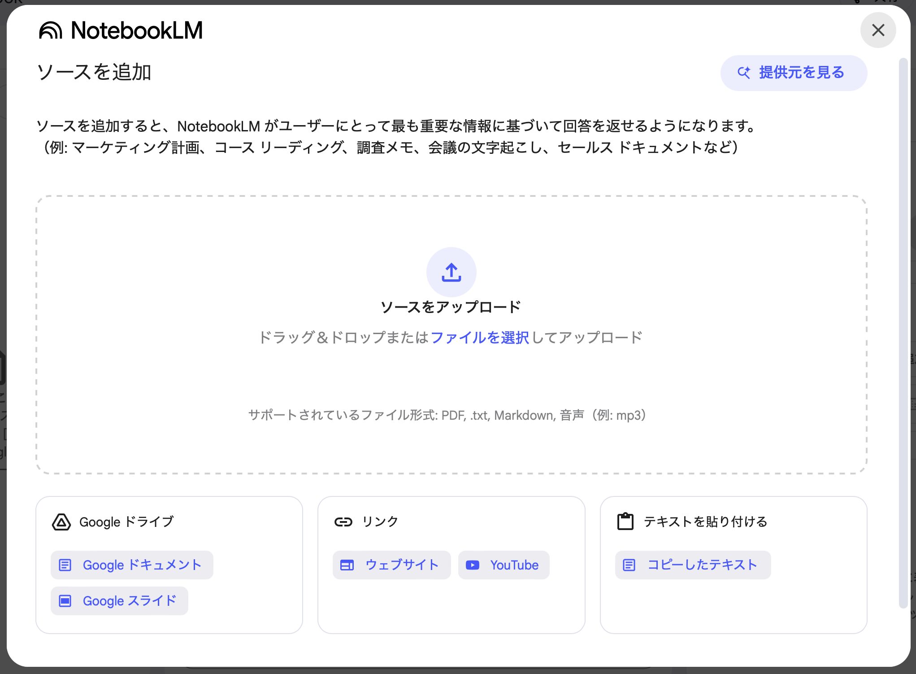This screenshot has width=916, height=674.
Task: Click the dialog's vertical scrollbar
Action: point(903,333)
